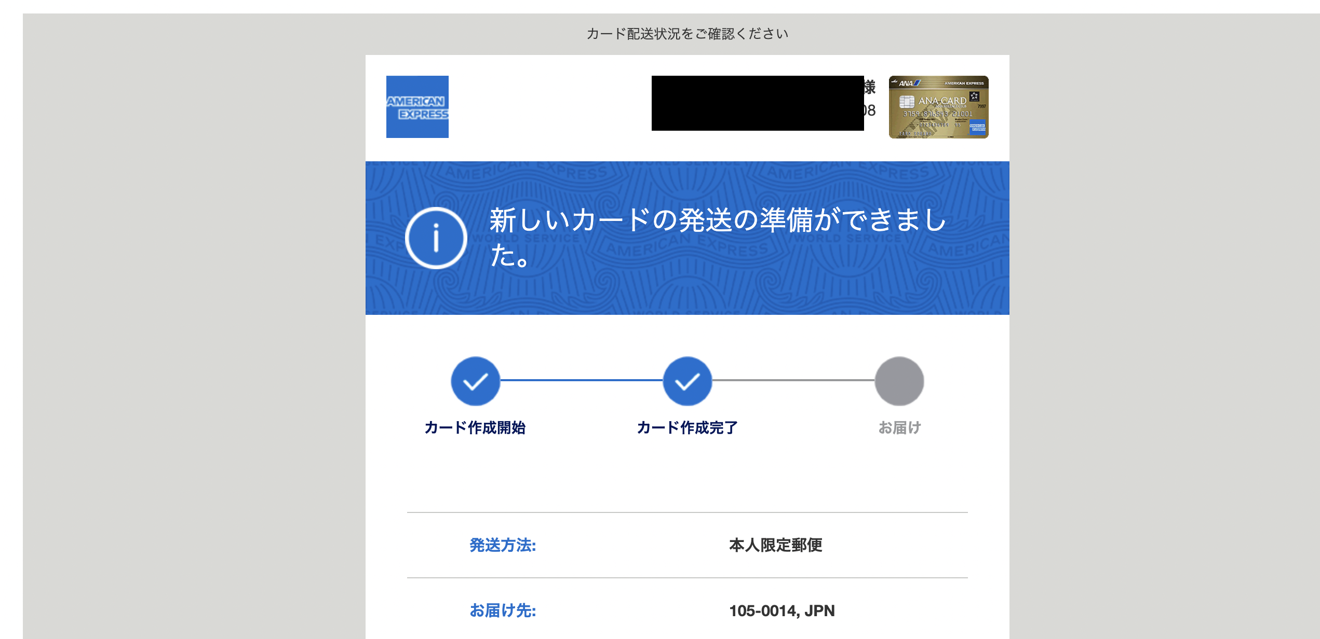The width and height of the screenshot is (1320, 639).
Task: Click the 本人限定郵便 shipping method text
Action: (x=775, y=546)
